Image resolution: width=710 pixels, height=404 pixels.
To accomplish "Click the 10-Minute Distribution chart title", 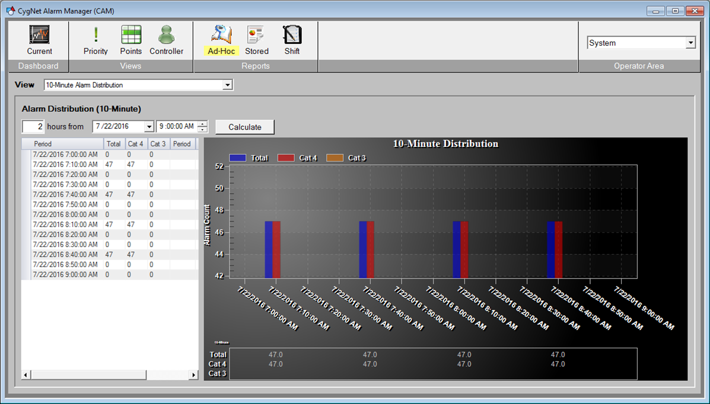I will click(x=445, y=144).
